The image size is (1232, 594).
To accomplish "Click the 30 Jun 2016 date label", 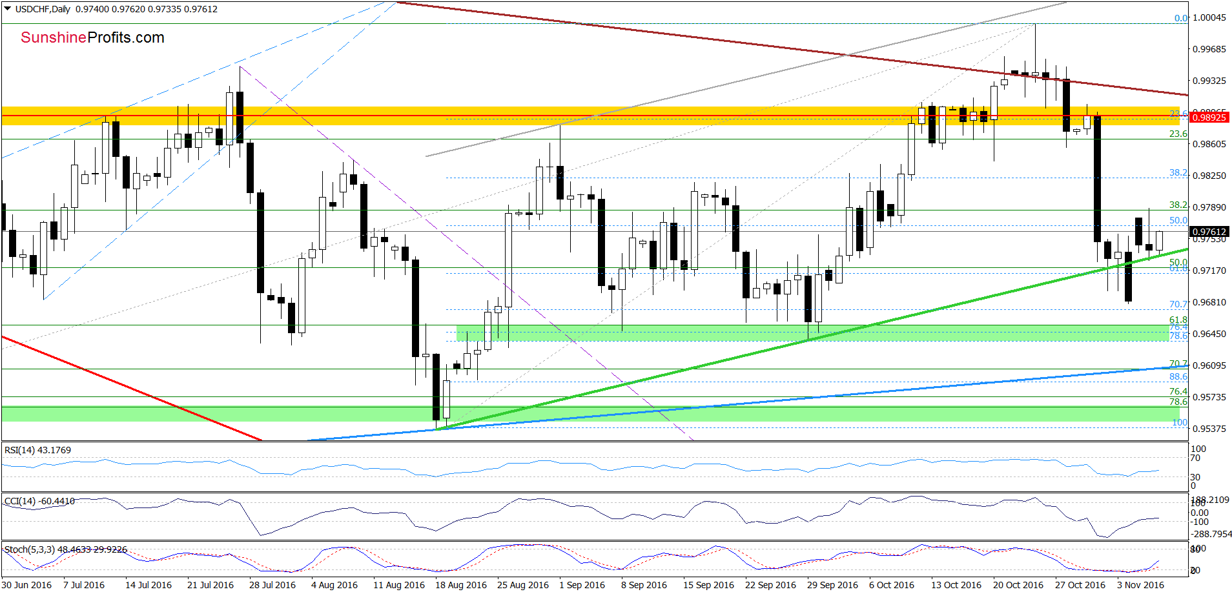I will click(x=26, y=585).
